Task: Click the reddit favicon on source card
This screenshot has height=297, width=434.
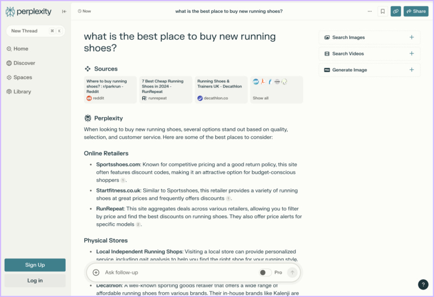Action: tap(89, 98)
